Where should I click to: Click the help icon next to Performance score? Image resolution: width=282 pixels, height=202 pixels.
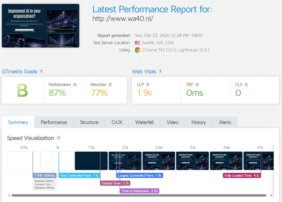pos(75,85)
